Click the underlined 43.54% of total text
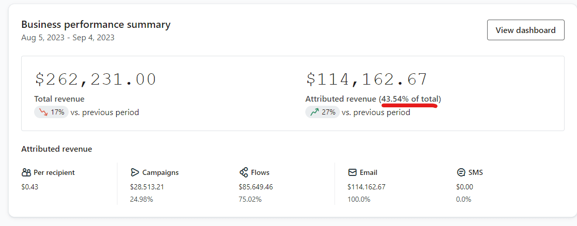577x226 pixels. 411,99
